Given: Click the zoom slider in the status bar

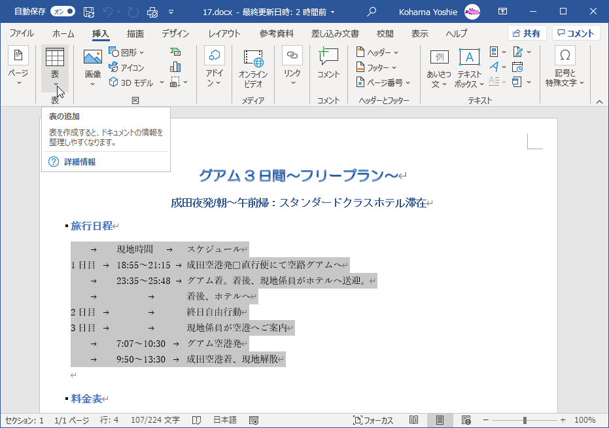Looking at the screenshot, I should click(x=525, y=420).
